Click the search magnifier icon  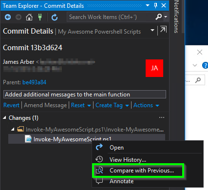(x=158, y=17)
